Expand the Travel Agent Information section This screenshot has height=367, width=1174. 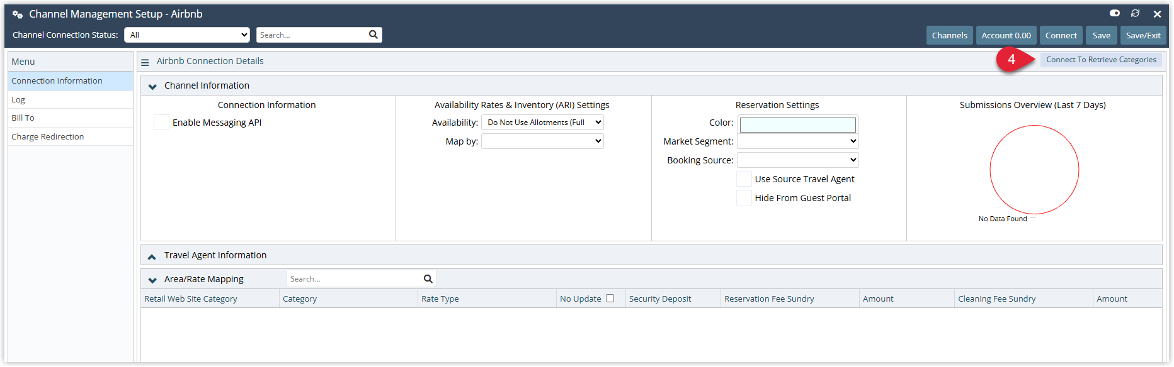(152, 256)
